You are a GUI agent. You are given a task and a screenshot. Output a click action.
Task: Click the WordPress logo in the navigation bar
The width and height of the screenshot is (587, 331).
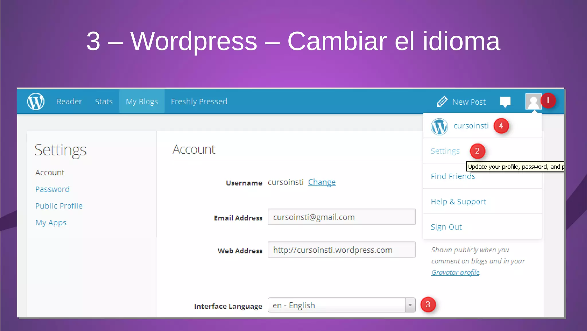click(x=36, y=101)
